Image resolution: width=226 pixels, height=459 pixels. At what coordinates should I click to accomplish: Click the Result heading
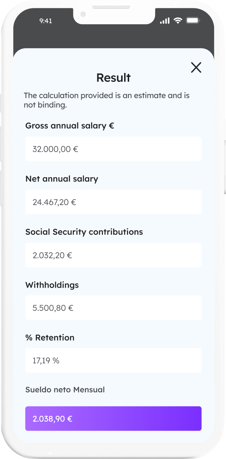tap(113, 78)
